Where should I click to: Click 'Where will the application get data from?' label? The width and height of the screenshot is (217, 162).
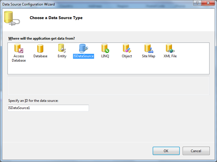click(42, 38)
